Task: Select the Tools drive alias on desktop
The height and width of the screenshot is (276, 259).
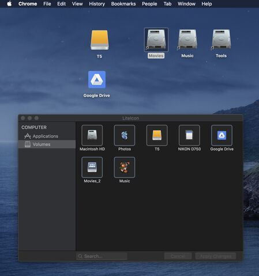Action: pos(221,40)
